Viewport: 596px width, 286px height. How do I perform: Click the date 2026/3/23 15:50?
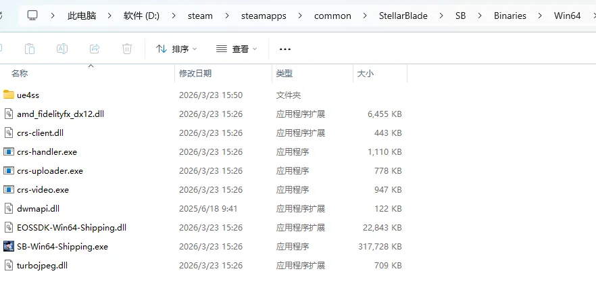click(x=211, y=95)
